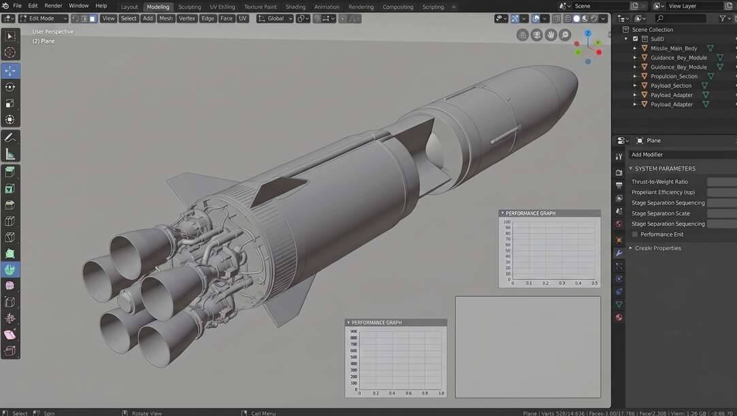737x416 pixels.
Task: Select the Cursor tool
Action: tap(10, 52)
